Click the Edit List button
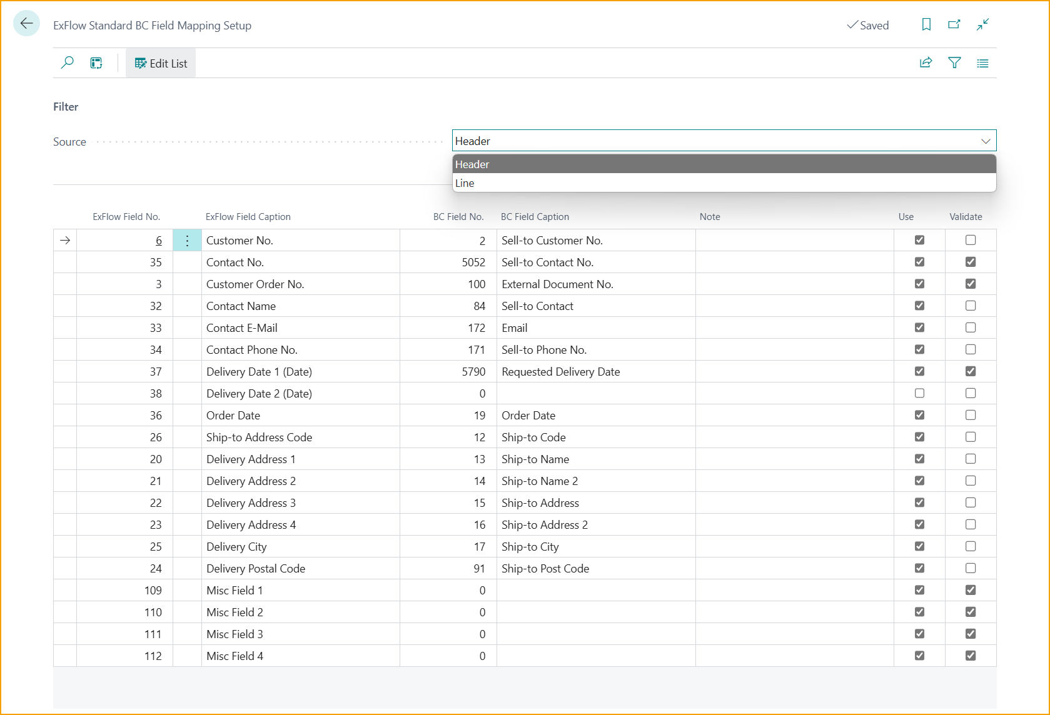 161,63
